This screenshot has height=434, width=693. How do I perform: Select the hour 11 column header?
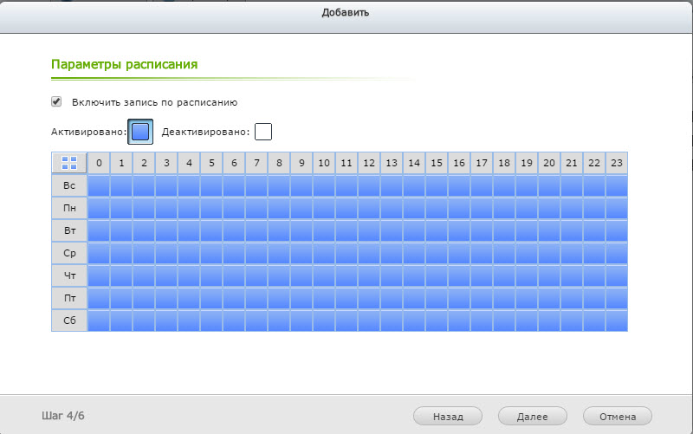tap(346, 163)
